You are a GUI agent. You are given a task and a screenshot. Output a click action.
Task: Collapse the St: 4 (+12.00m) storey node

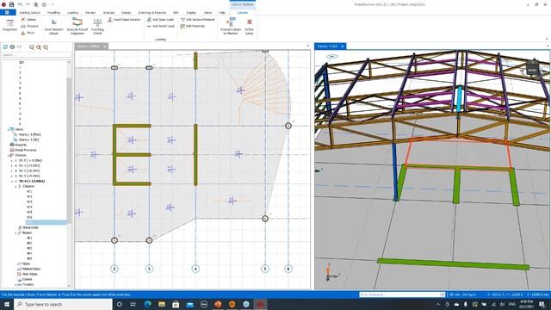(x=11, y=181)
